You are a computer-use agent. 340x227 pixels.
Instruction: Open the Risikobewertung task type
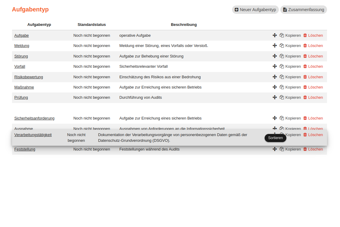coord(29,77)
